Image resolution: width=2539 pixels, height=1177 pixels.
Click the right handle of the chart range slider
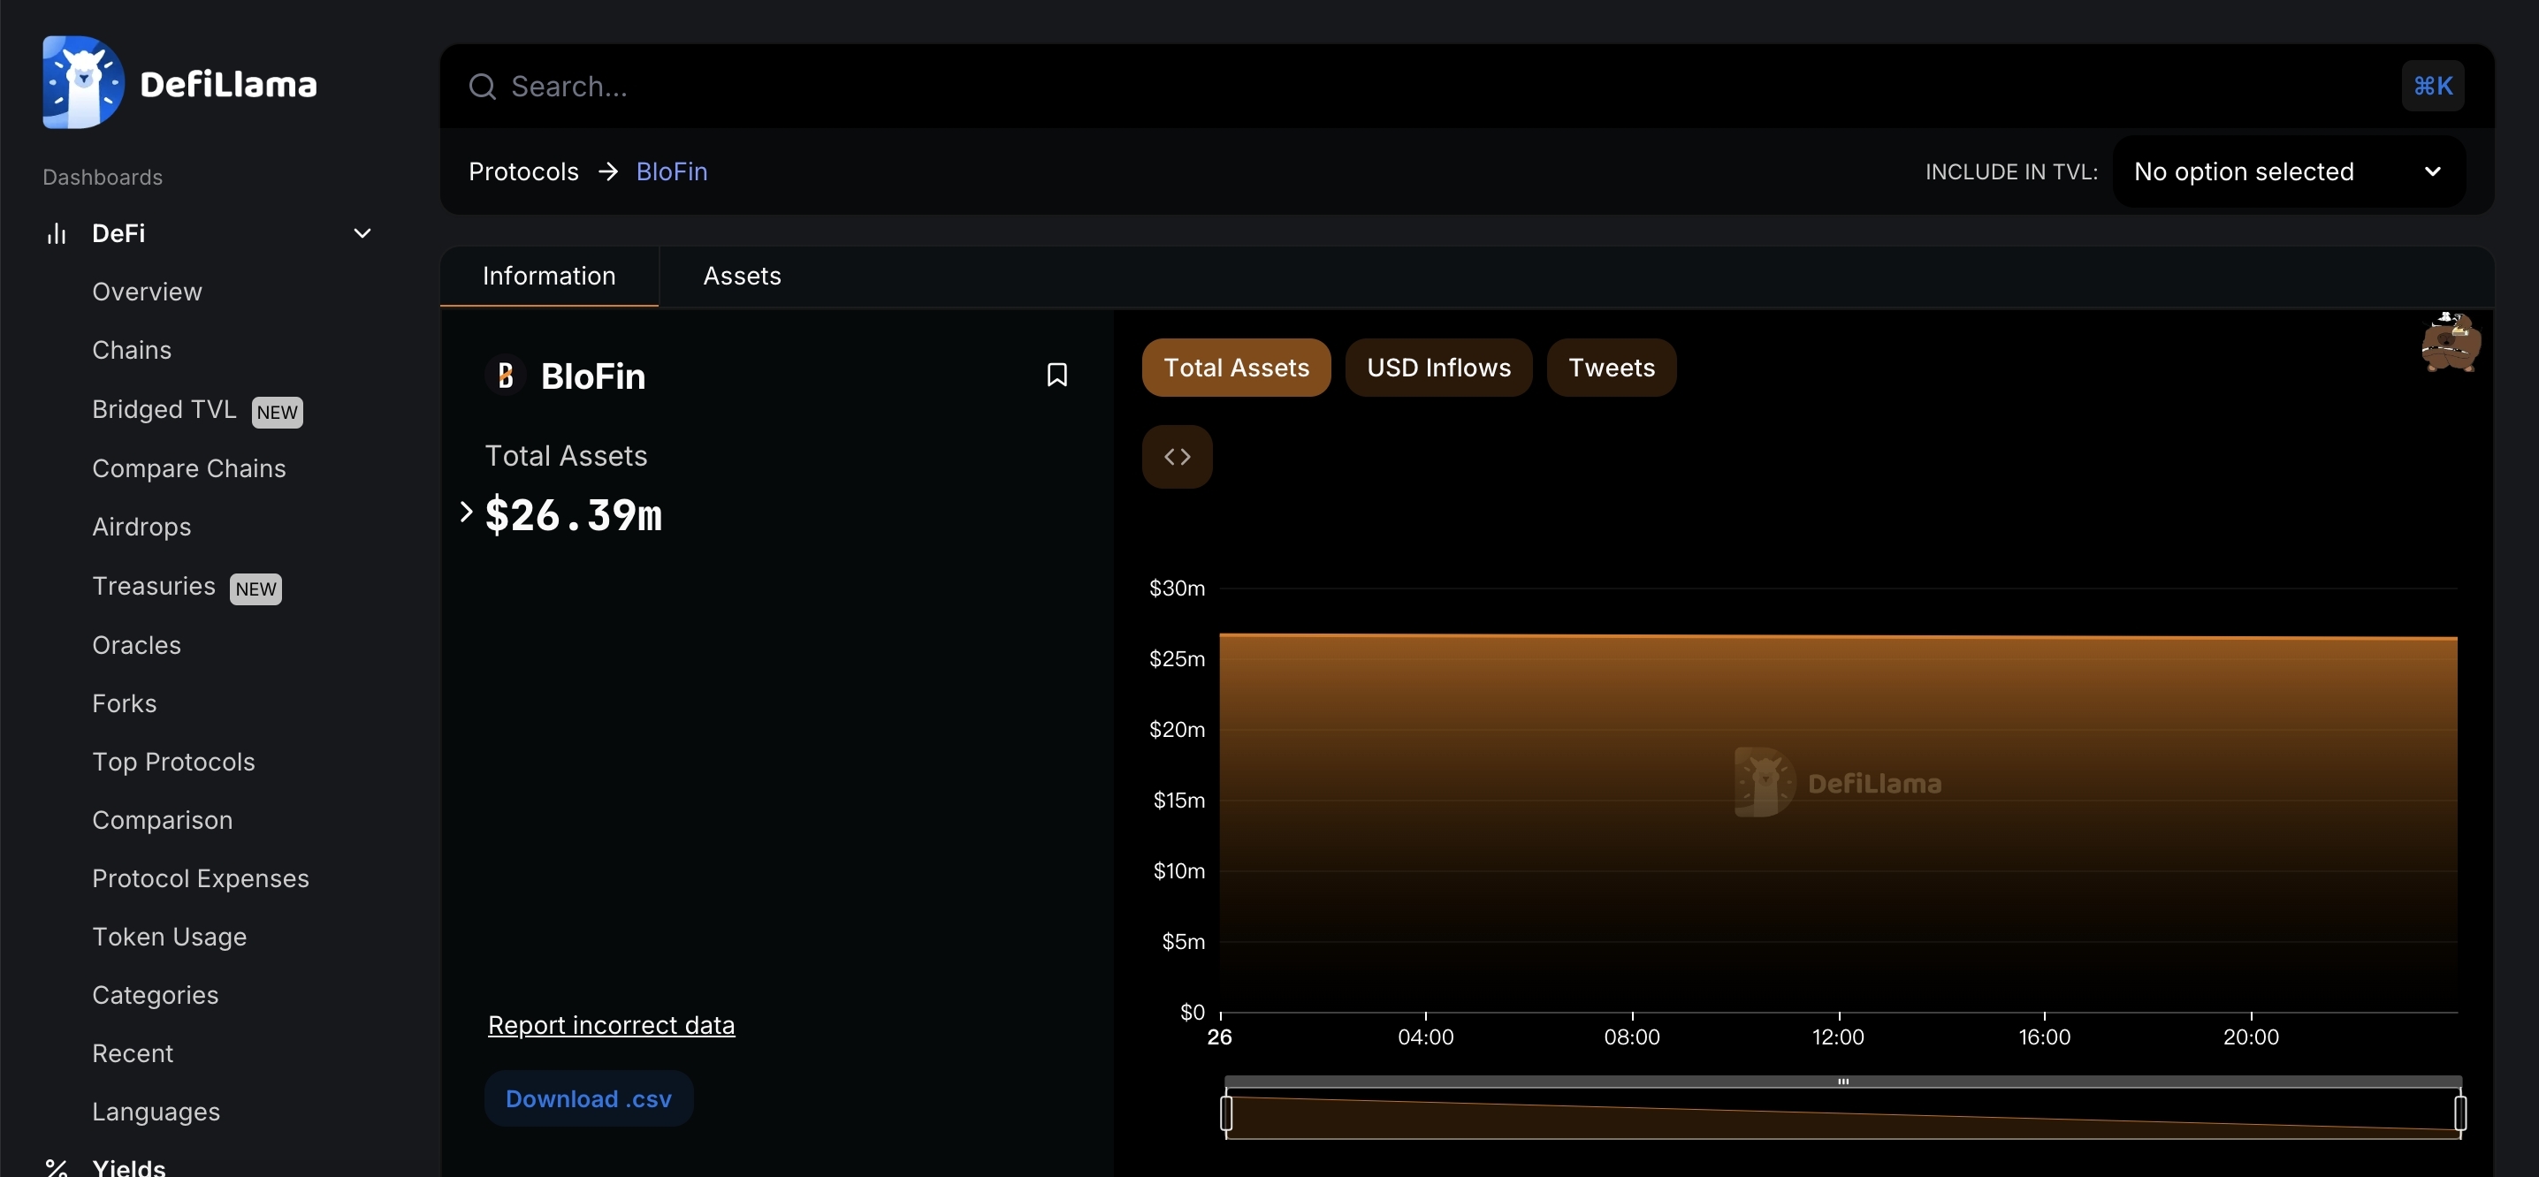(2460, 1113)
